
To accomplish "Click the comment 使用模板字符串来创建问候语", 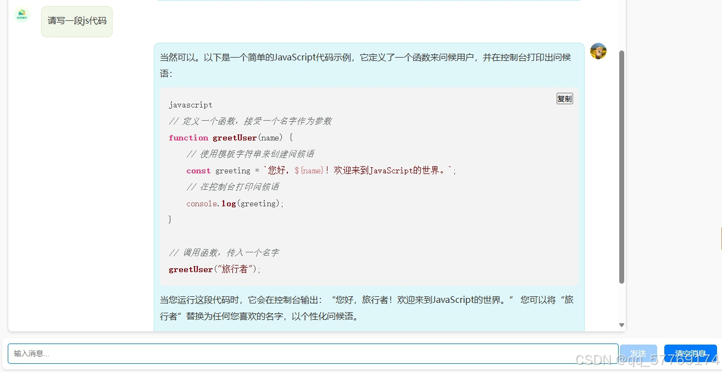I will click(250, 154).
